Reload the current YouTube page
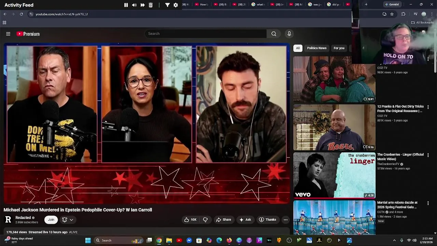Image resolution: width=437 pixels, height=246 pixels. 21,14
